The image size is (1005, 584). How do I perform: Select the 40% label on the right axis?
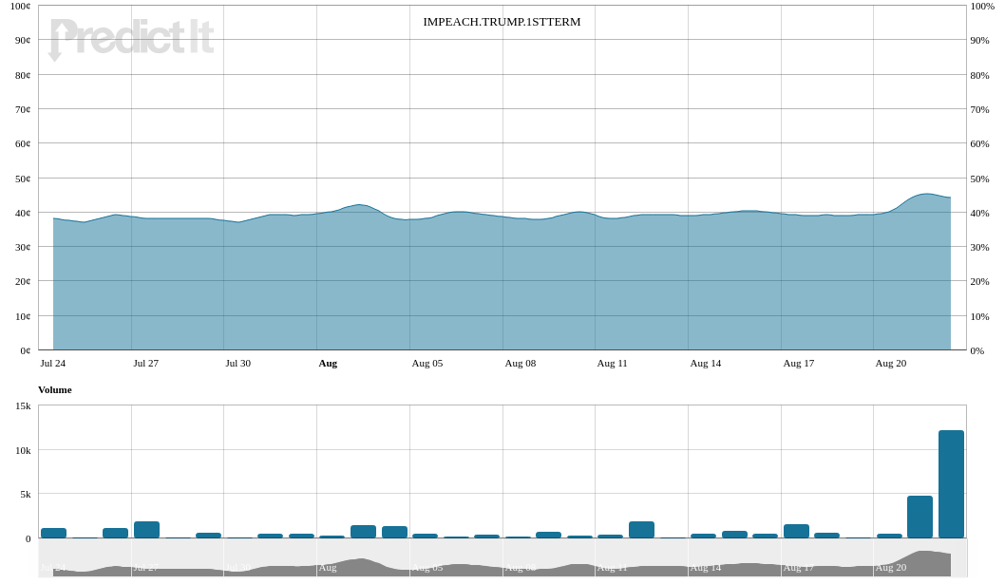[x=979, y=213]
